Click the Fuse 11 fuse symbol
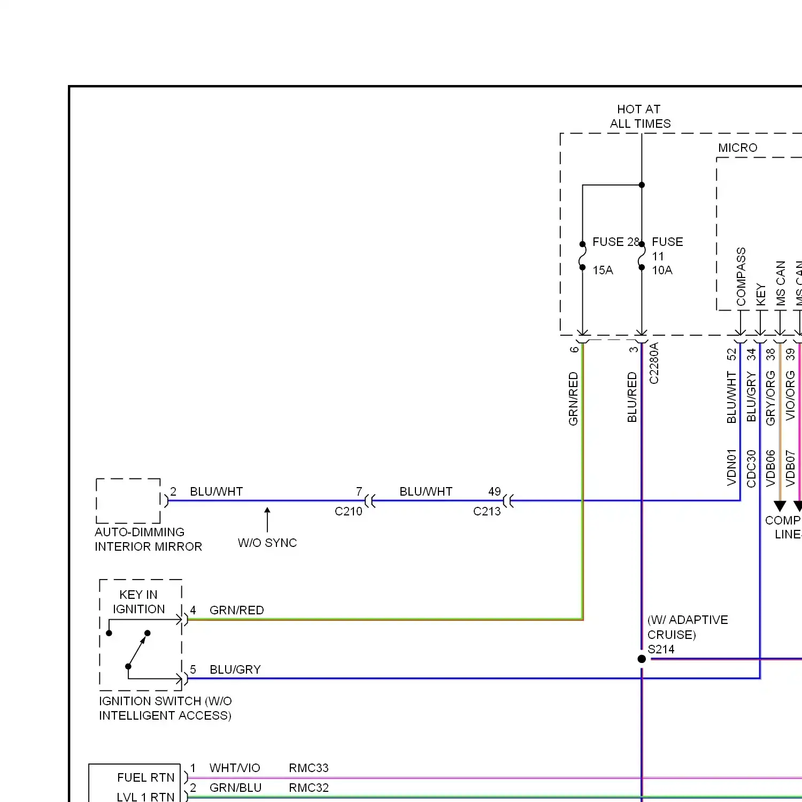This screenshot has height=802, width=802. [x=642, y=256]
